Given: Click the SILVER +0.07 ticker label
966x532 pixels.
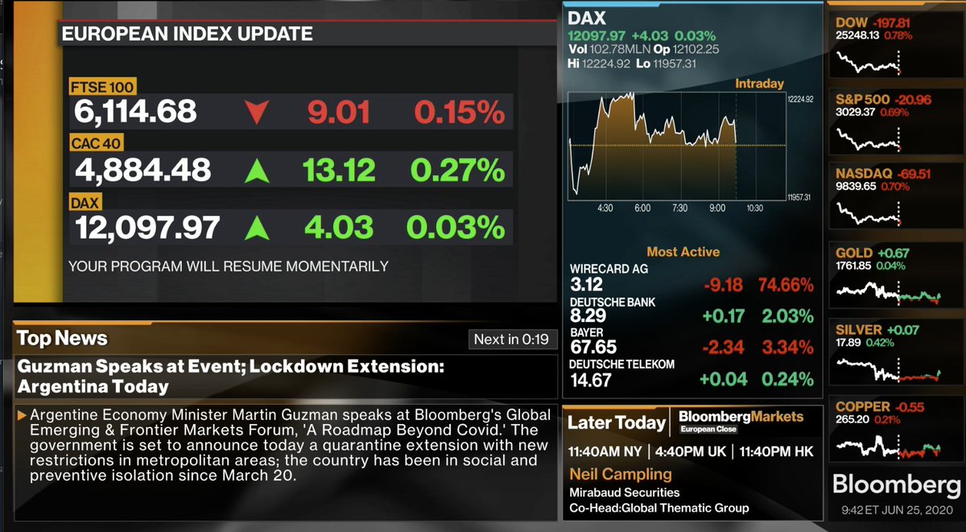Looking at the screenshot, I should click(879, 330).
